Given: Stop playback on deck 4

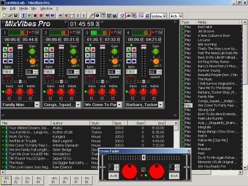Looking at the screenshot, I should click(134, 49).
